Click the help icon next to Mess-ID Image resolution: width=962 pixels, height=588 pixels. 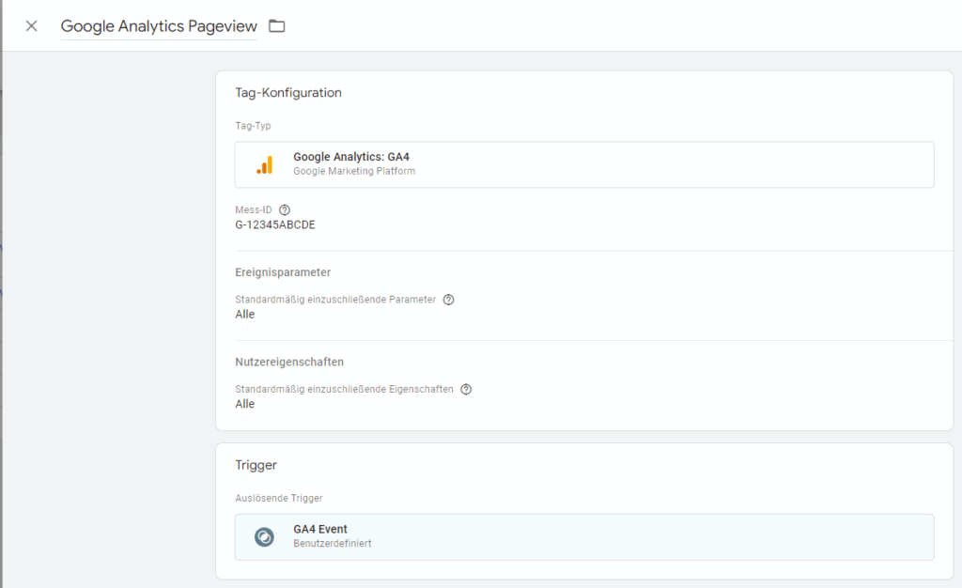(284, 209)
